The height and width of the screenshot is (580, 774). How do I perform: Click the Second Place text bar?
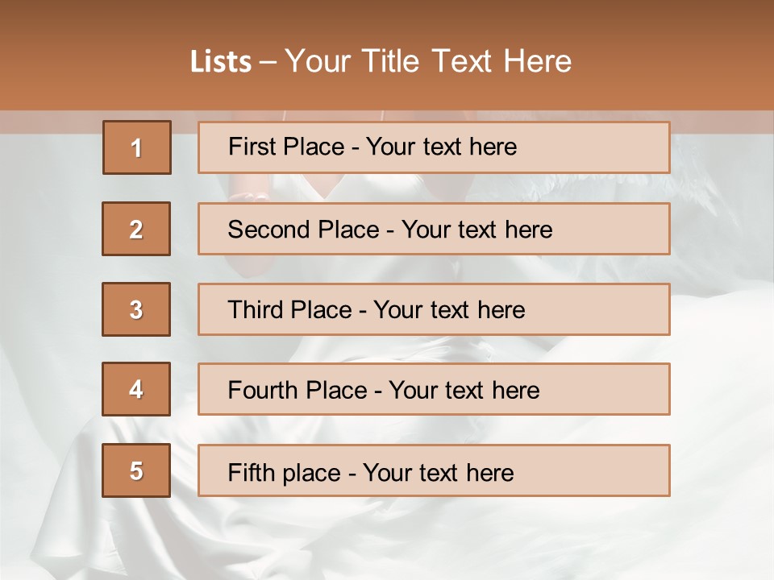point(434,229)
